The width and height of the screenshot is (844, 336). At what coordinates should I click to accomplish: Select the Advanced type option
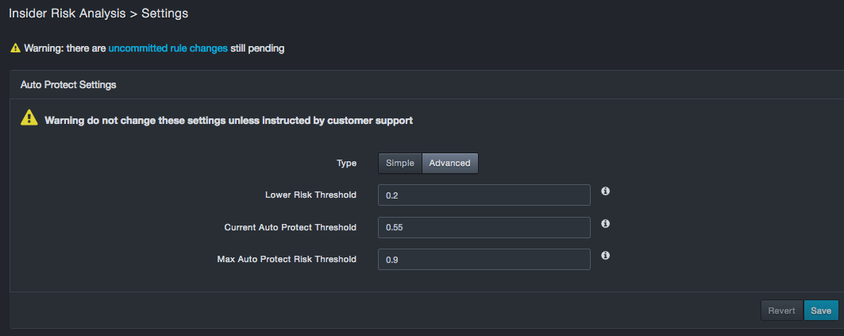tap(449, 163)
